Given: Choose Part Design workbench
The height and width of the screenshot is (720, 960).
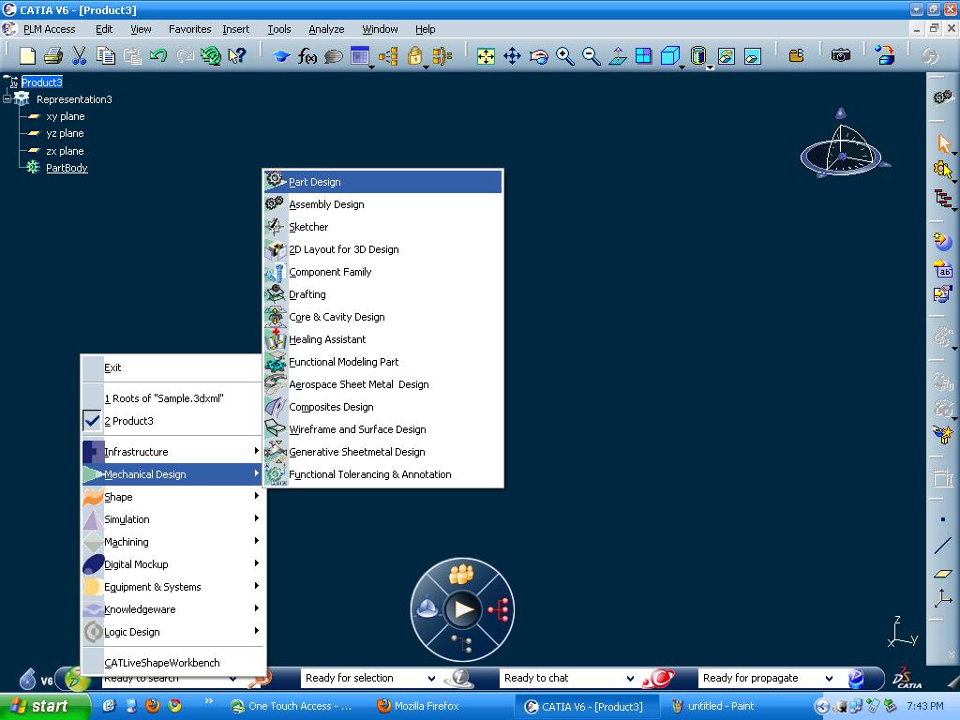Looking at the screenshot, I should point(383,182).
